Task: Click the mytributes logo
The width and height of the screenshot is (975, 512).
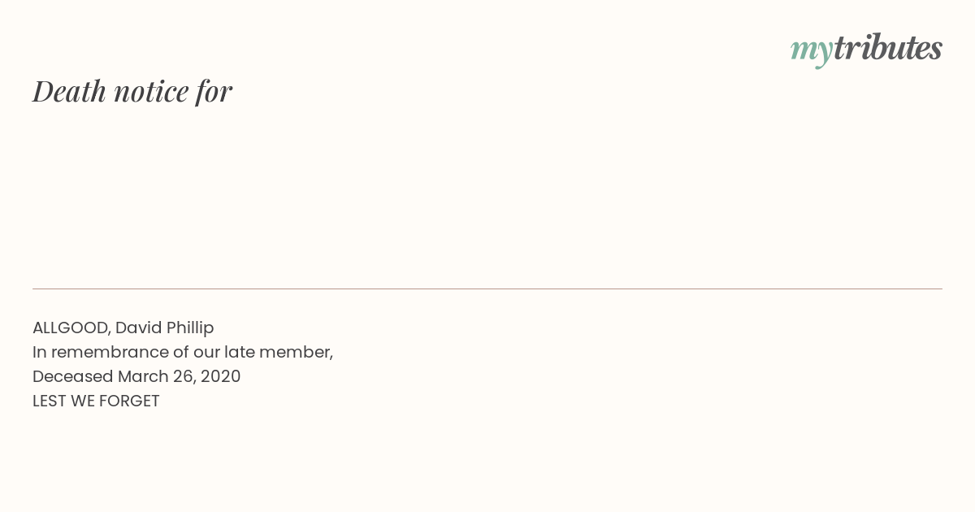Action: (x=866, y=49)
